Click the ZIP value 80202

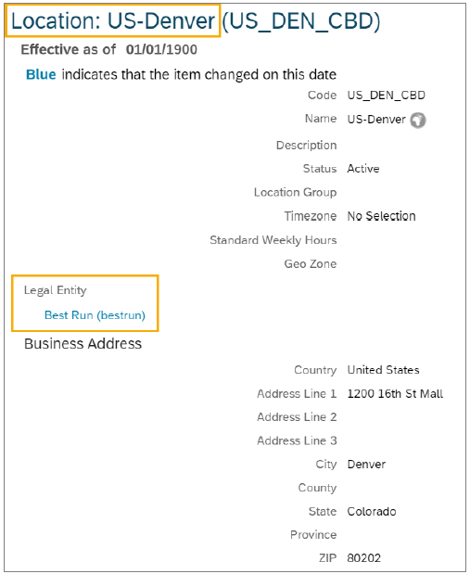pyautogui.click(x=363, y=558)
